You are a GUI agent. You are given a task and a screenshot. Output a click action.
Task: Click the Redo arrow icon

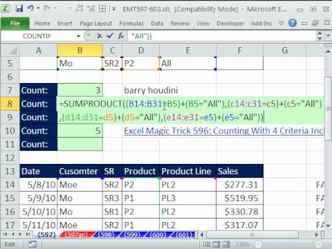tap(47, 8)
